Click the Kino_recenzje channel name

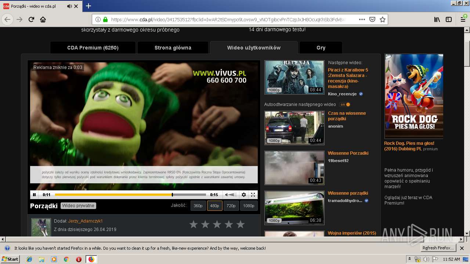pyautogui.click(x=342, y=94)
